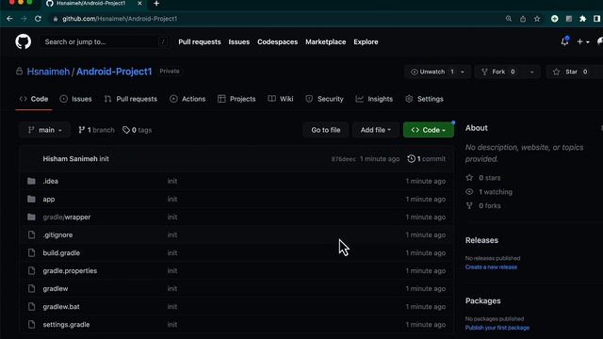Open the Hsnaimeh owner link

(x=48, y=72)
